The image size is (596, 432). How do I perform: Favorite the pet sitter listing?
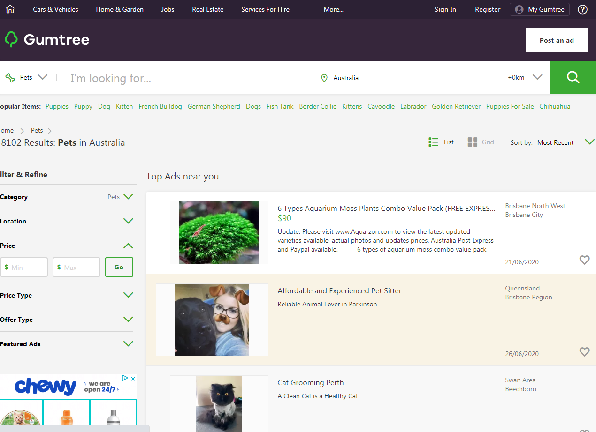pyautogui.click(x=584, y=352)
